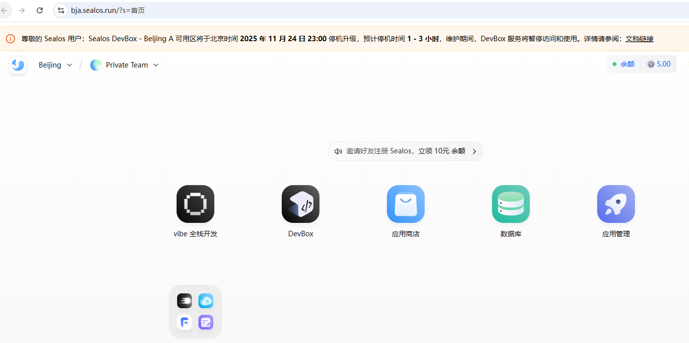Open the 应用管理 rocket icon
This screenshot has height=343, width=689.
click(616, 204)
